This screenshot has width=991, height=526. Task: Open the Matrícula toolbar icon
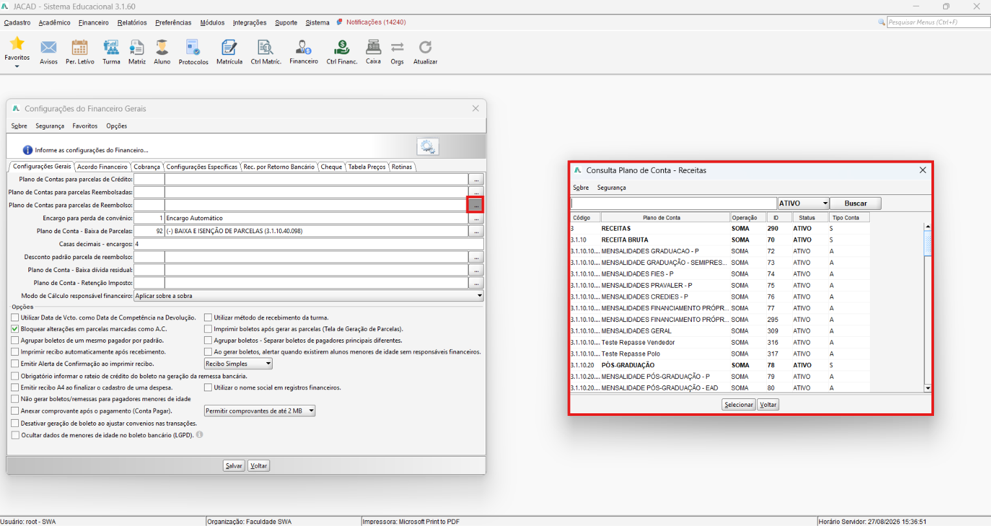pyautogui.click(x=229, y=47)
